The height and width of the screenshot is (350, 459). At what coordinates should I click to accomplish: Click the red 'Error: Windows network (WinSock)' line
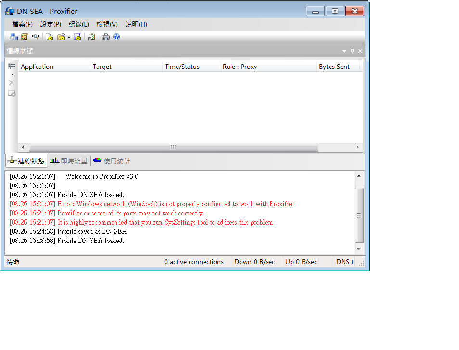153,204
